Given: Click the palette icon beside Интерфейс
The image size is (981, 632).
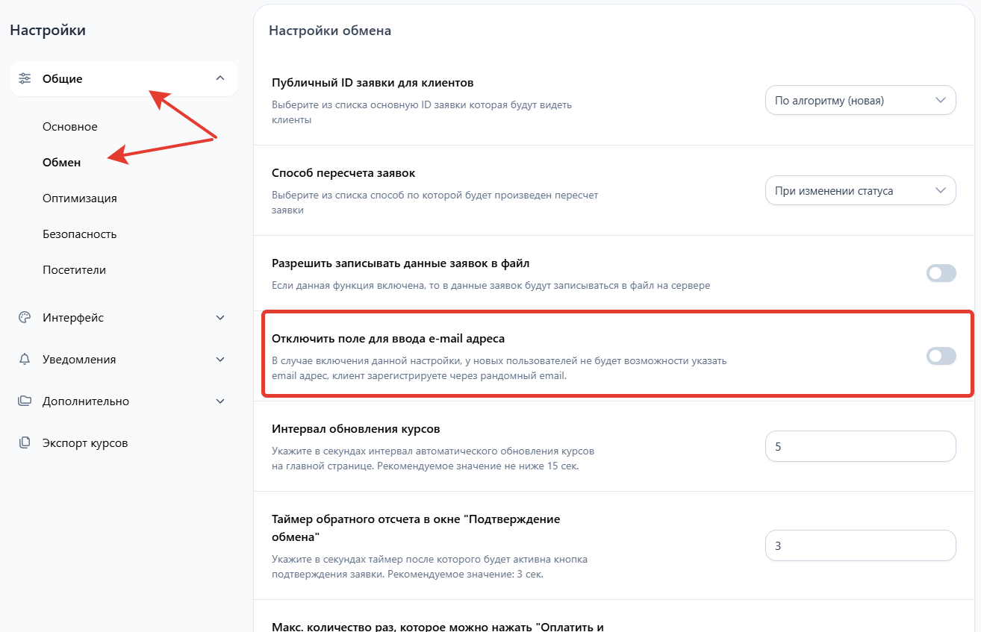Looking at the screenshot, I should pyautogui.click(x=25, y=317).
